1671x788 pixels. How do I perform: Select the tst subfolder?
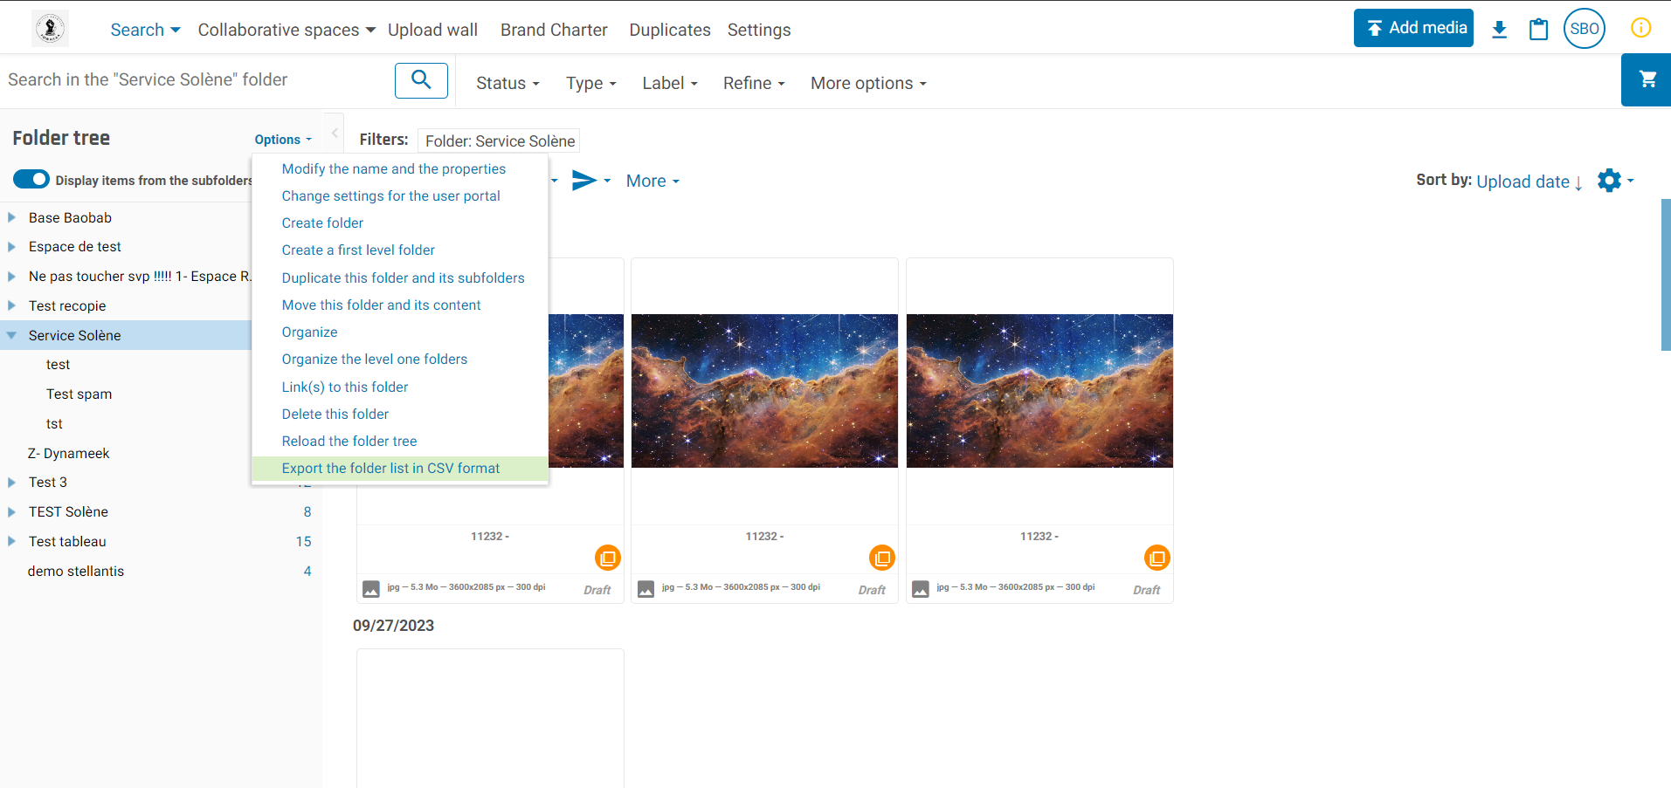54,423
